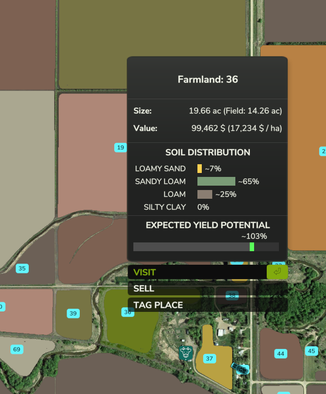Select field marker 45
This screenshot has width=326, height=394.
(311, 351)
